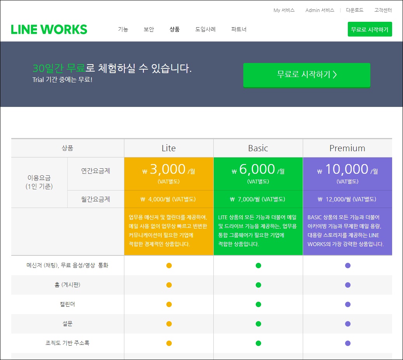Viewport: 403px width, 360px height.
Task: Click the Basic green dot for 조직도 기반 주소록 row
Action: (258, 343)
